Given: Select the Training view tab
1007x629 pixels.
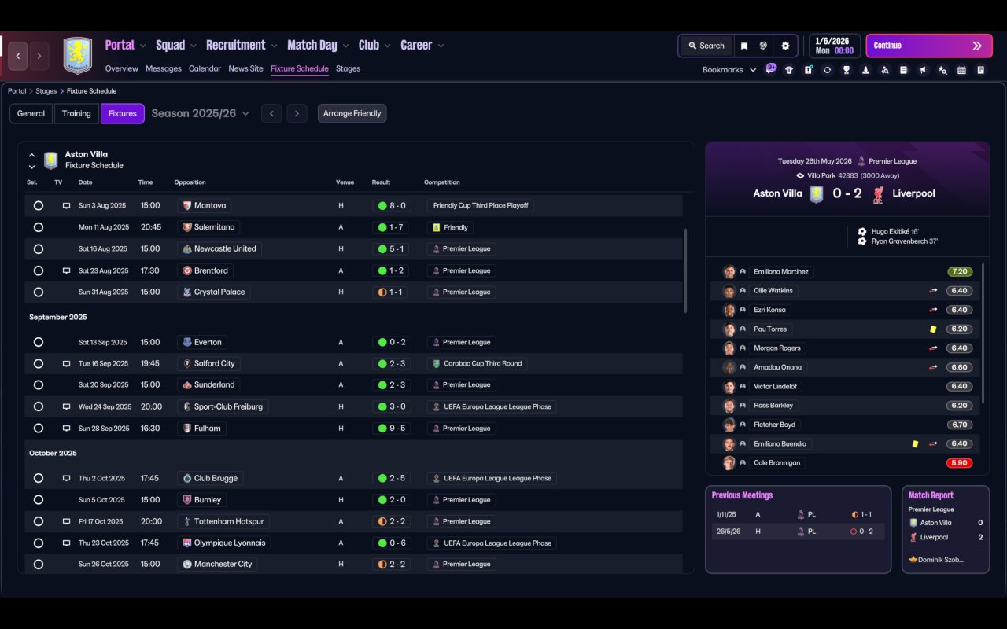Looking at the screenshot, I should pyautogui.click(x=76, y=113).
